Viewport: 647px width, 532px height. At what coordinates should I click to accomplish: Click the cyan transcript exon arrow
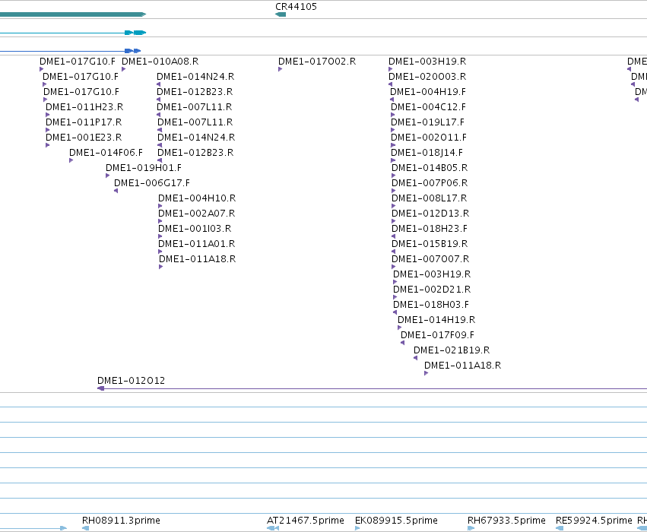tap(135, 33)
